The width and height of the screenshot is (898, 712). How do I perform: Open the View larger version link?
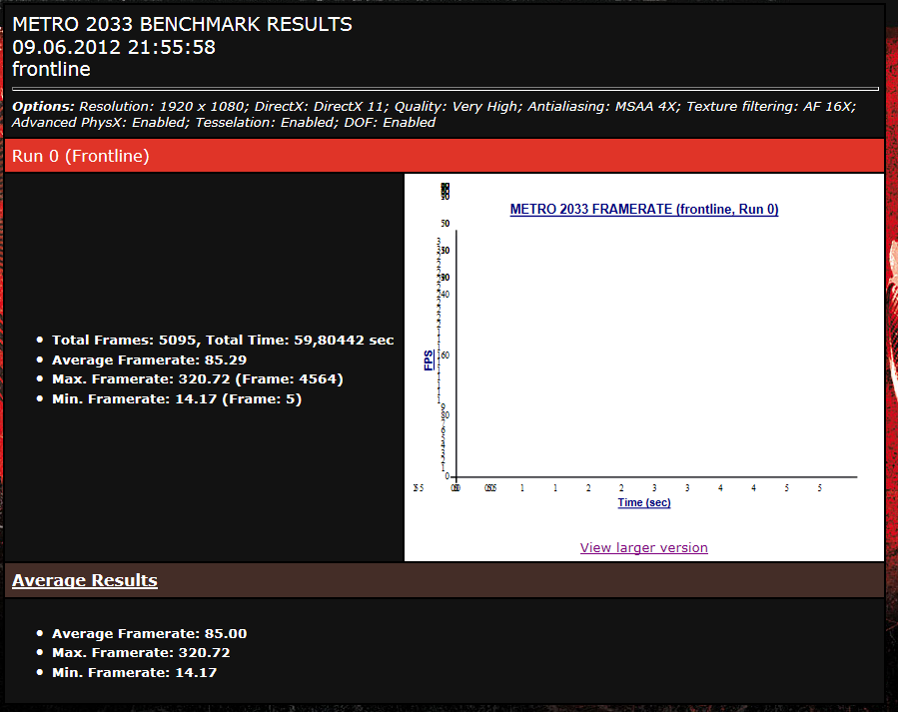pos(643,547)
